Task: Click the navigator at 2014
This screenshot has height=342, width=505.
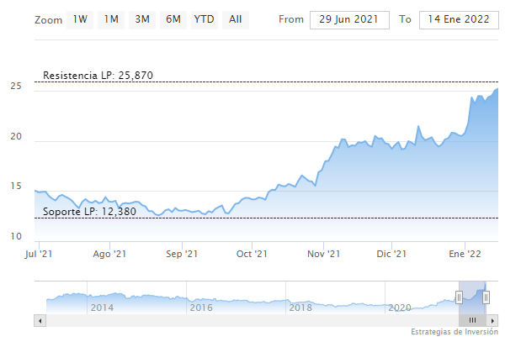Action: point(101,308)
